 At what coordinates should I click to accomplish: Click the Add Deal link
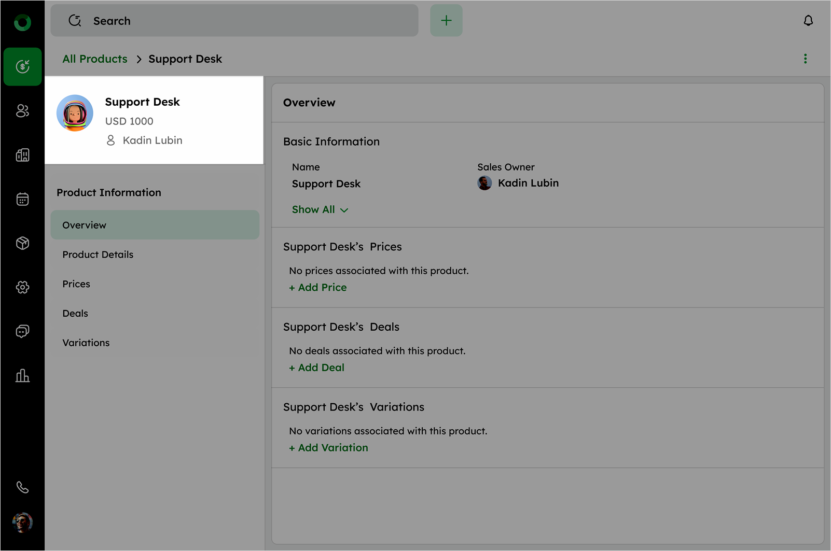tap(317, 368)
